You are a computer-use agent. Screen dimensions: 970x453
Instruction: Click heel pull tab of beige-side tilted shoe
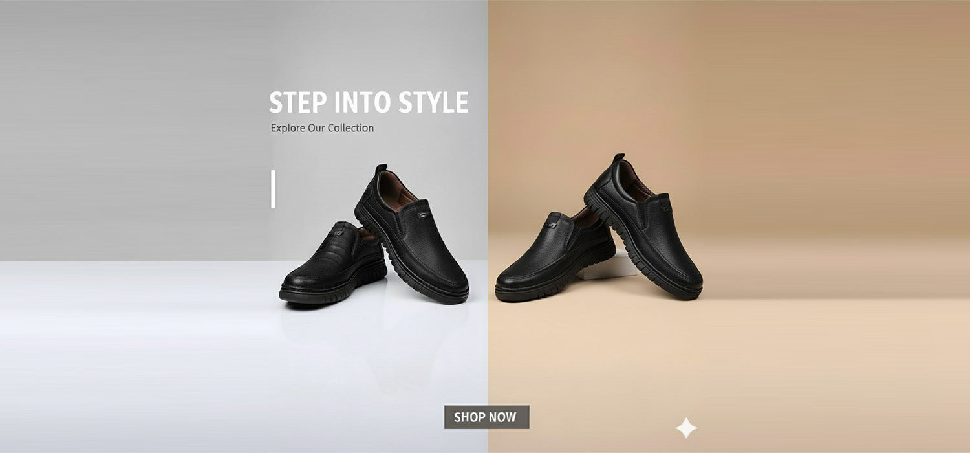(x=619, y=159)
